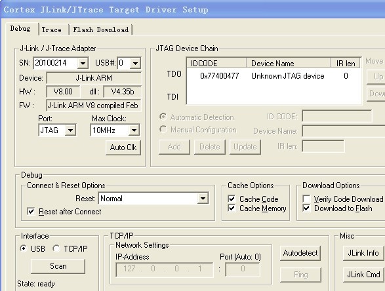Click the FW firmware text field
This screenshot has width=385, height=291.
click(94, 106)
